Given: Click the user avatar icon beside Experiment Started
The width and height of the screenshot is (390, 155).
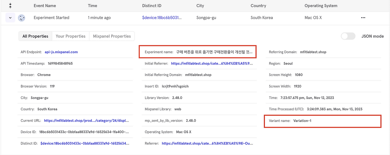Looking at the screenshot, I should 21,18.
